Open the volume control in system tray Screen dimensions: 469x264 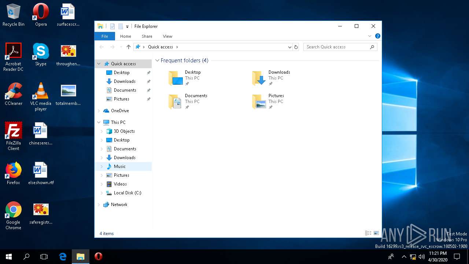coord(422,257)
